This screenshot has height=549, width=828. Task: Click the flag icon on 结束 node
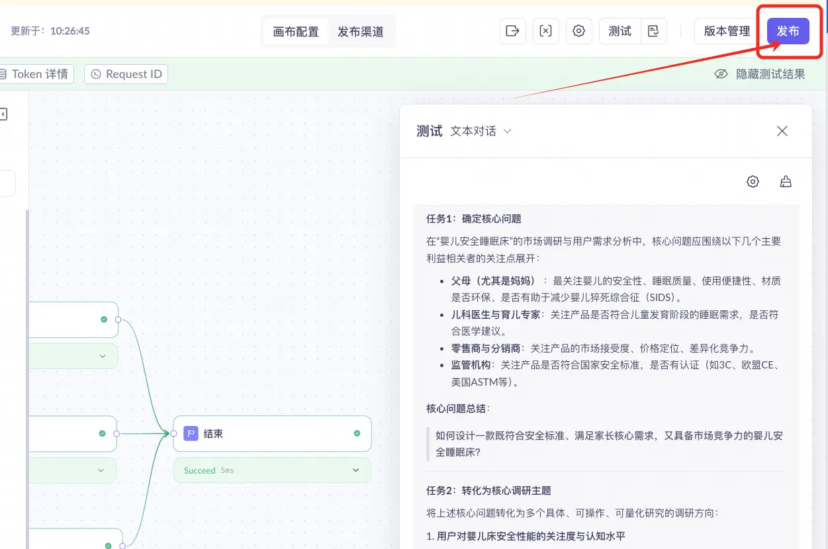191,433
